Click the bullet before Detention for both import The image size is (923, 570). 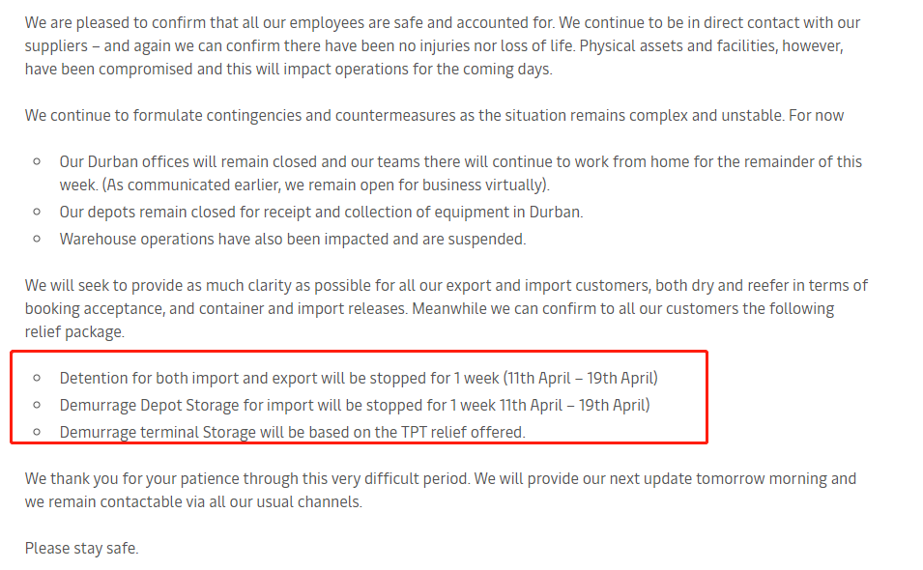pyautogui.click(x=37, y=378)
